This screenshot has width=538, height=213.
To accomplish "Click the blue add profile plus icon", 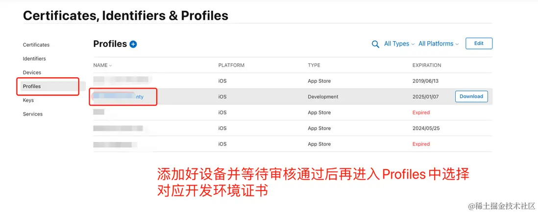I will (x=133, y=44).
